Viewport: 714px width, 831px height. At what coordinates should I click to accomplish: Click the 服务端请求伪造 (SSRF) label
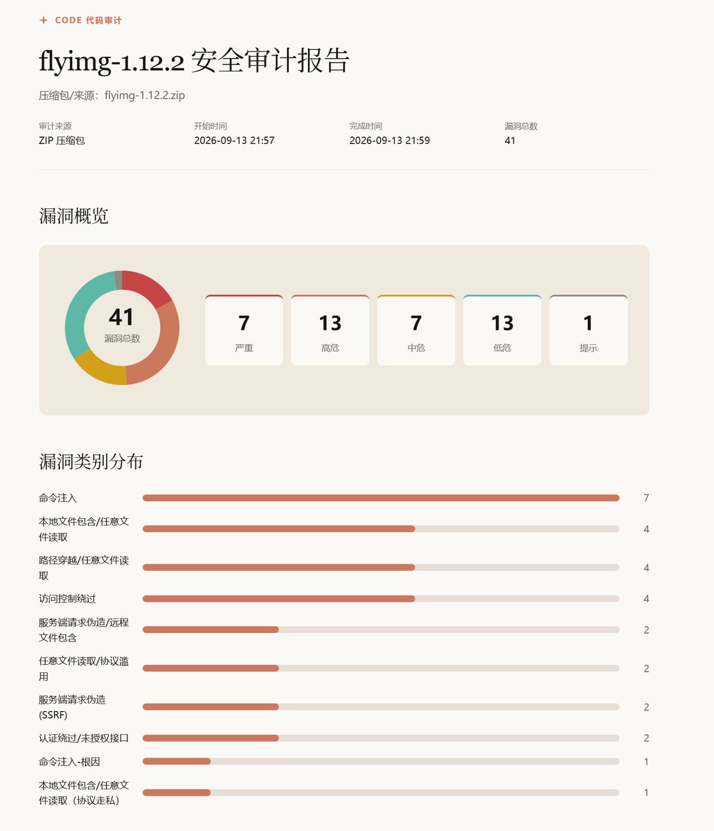tap(73, 707)
